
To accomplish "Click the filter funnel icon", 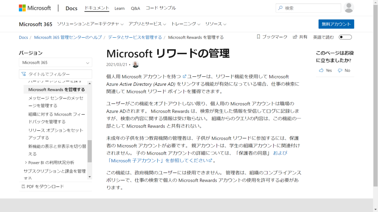I will [x=24, y=74].
